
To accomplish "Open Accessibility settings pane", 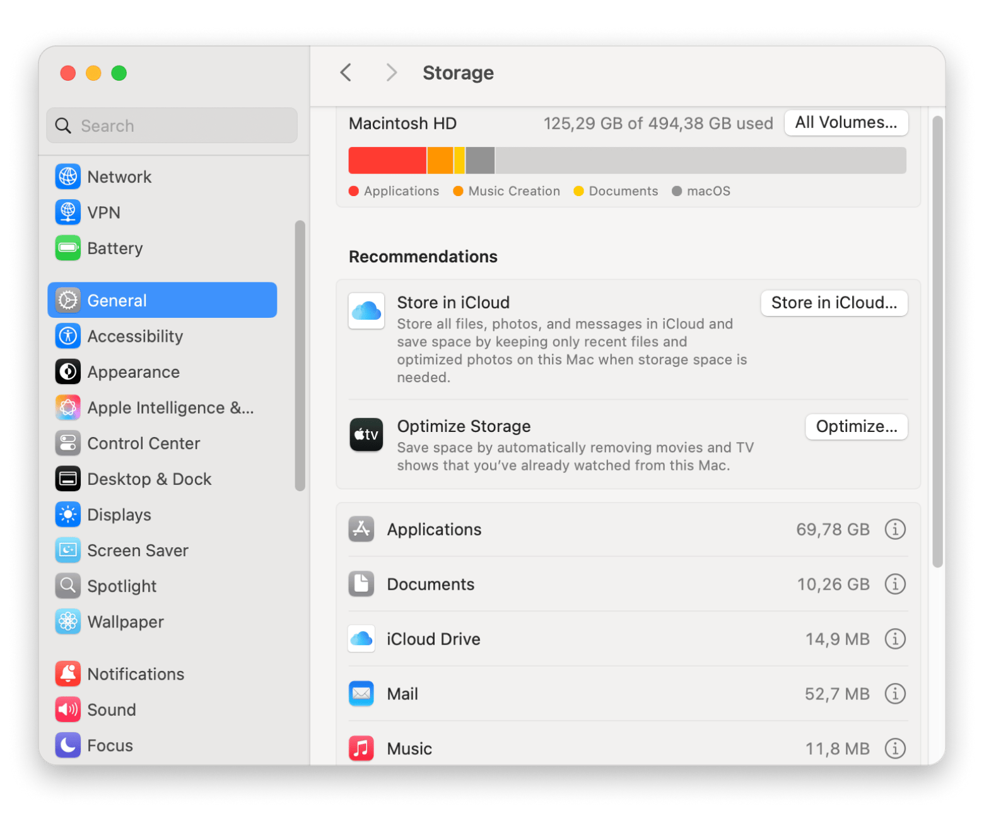I will tap(135, 336).
